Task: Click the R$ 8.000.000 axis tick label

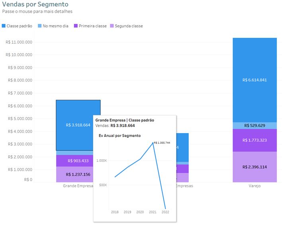Action: (x=20, y=80)
